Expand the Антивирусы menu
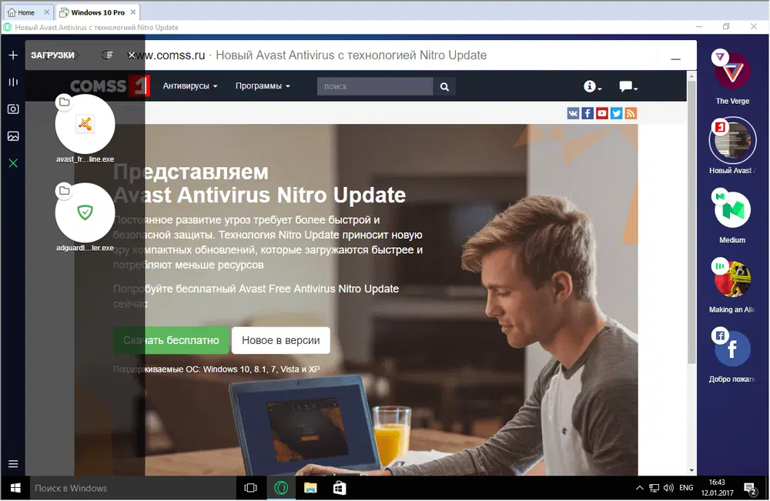Viewport: 770px width, 501px height. point(190,86)
